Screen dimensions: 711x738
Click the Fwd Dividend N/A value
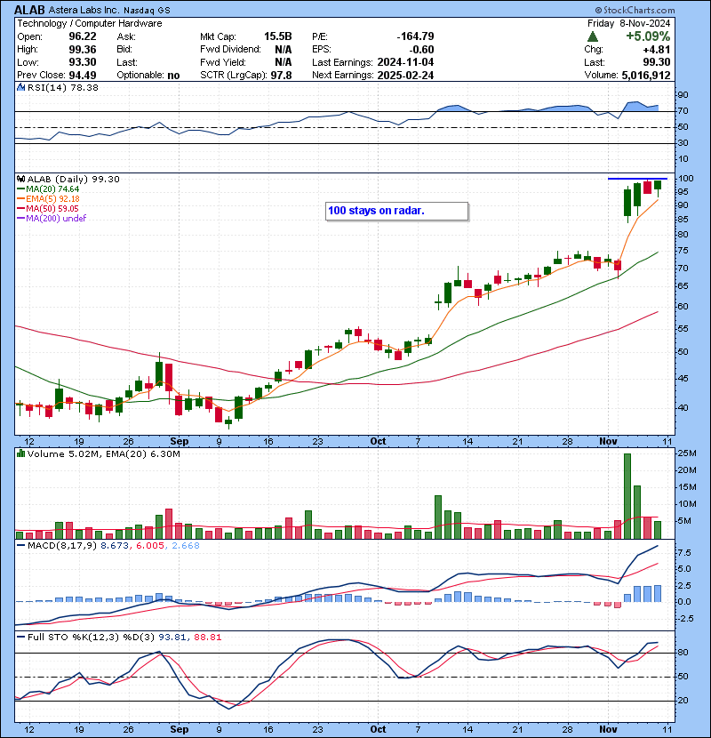[284, 50]
